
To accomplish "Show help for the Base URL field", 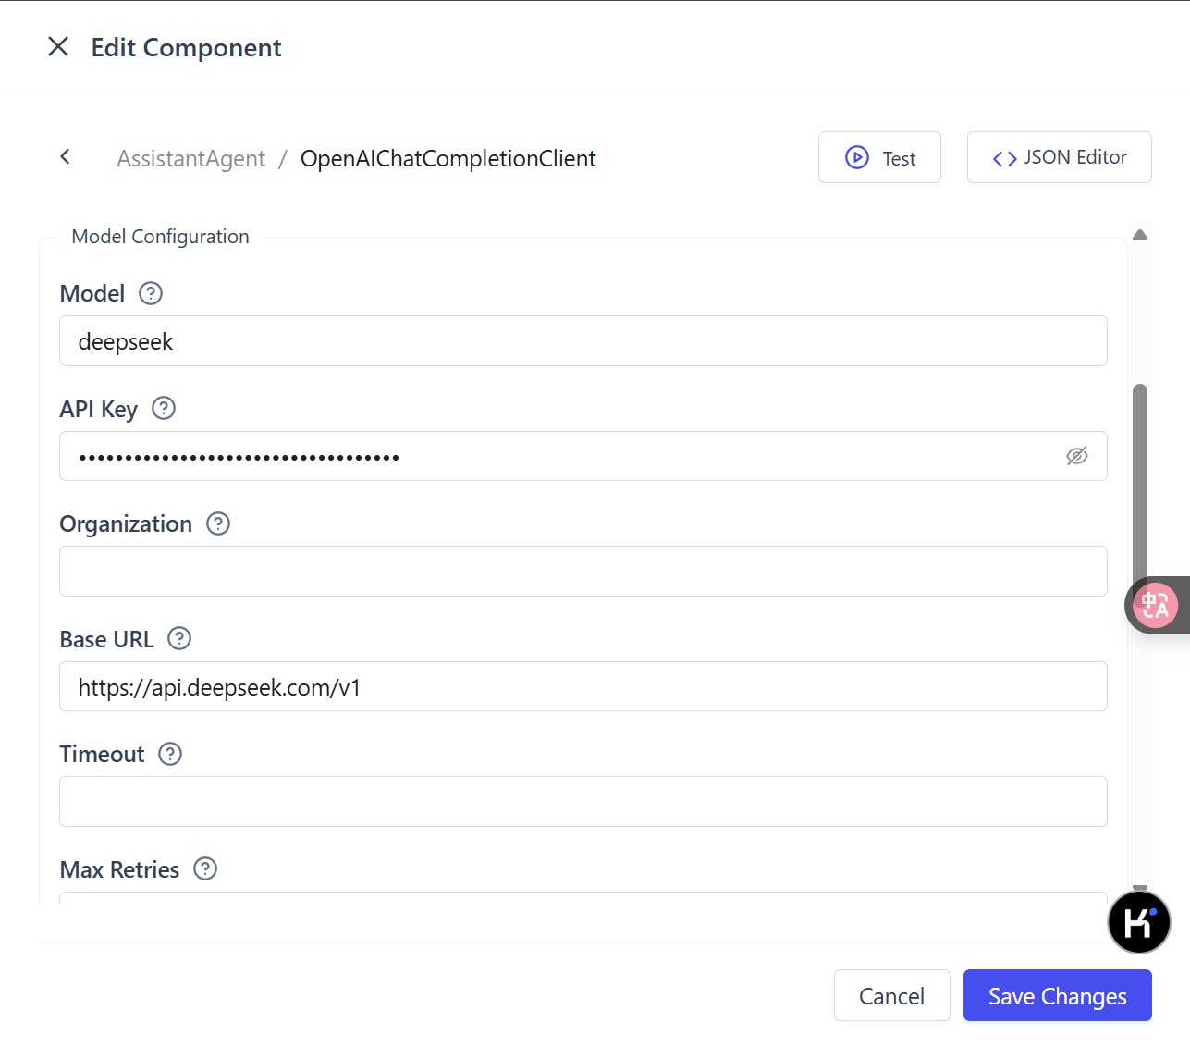I will coord(179,638).
